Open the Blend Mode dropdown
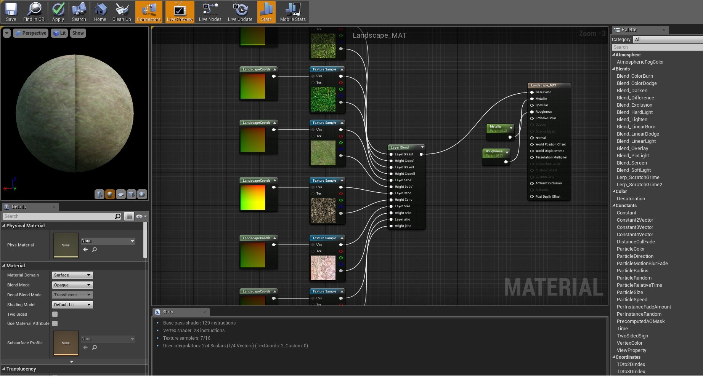The height and width of the screenshot is (390, 703). tap(72, 285)
